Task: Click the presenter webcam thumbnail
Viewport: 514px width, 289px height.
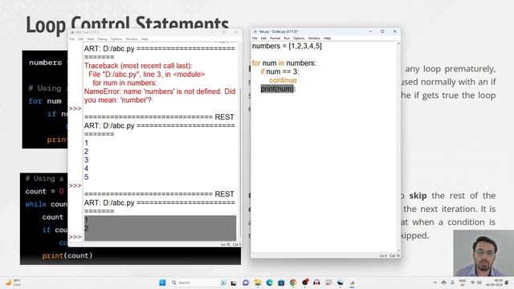Action: [x=483, y=253]
